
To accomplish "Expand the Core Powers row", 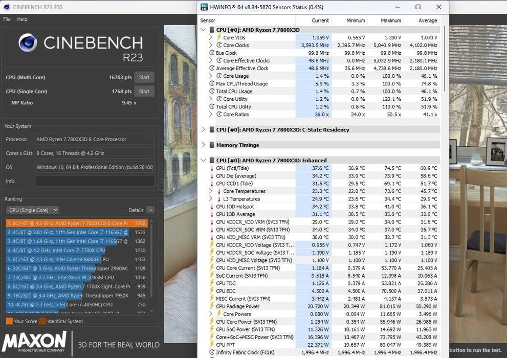I will coord(210,314).
